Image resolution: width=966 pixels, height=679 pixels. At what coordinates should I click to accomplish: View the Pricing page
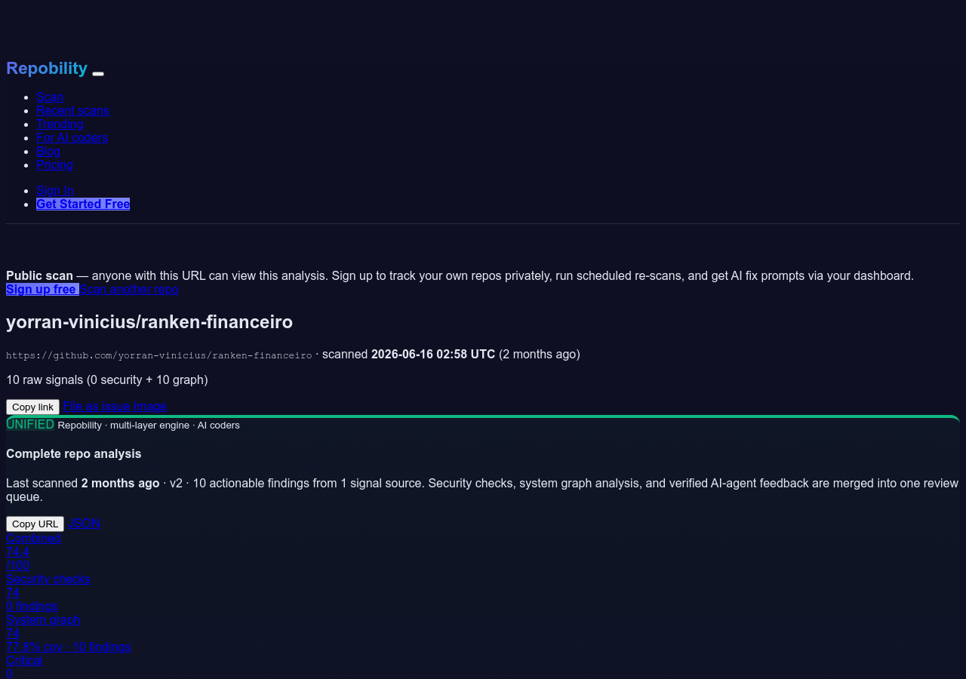tap(54, 164)
